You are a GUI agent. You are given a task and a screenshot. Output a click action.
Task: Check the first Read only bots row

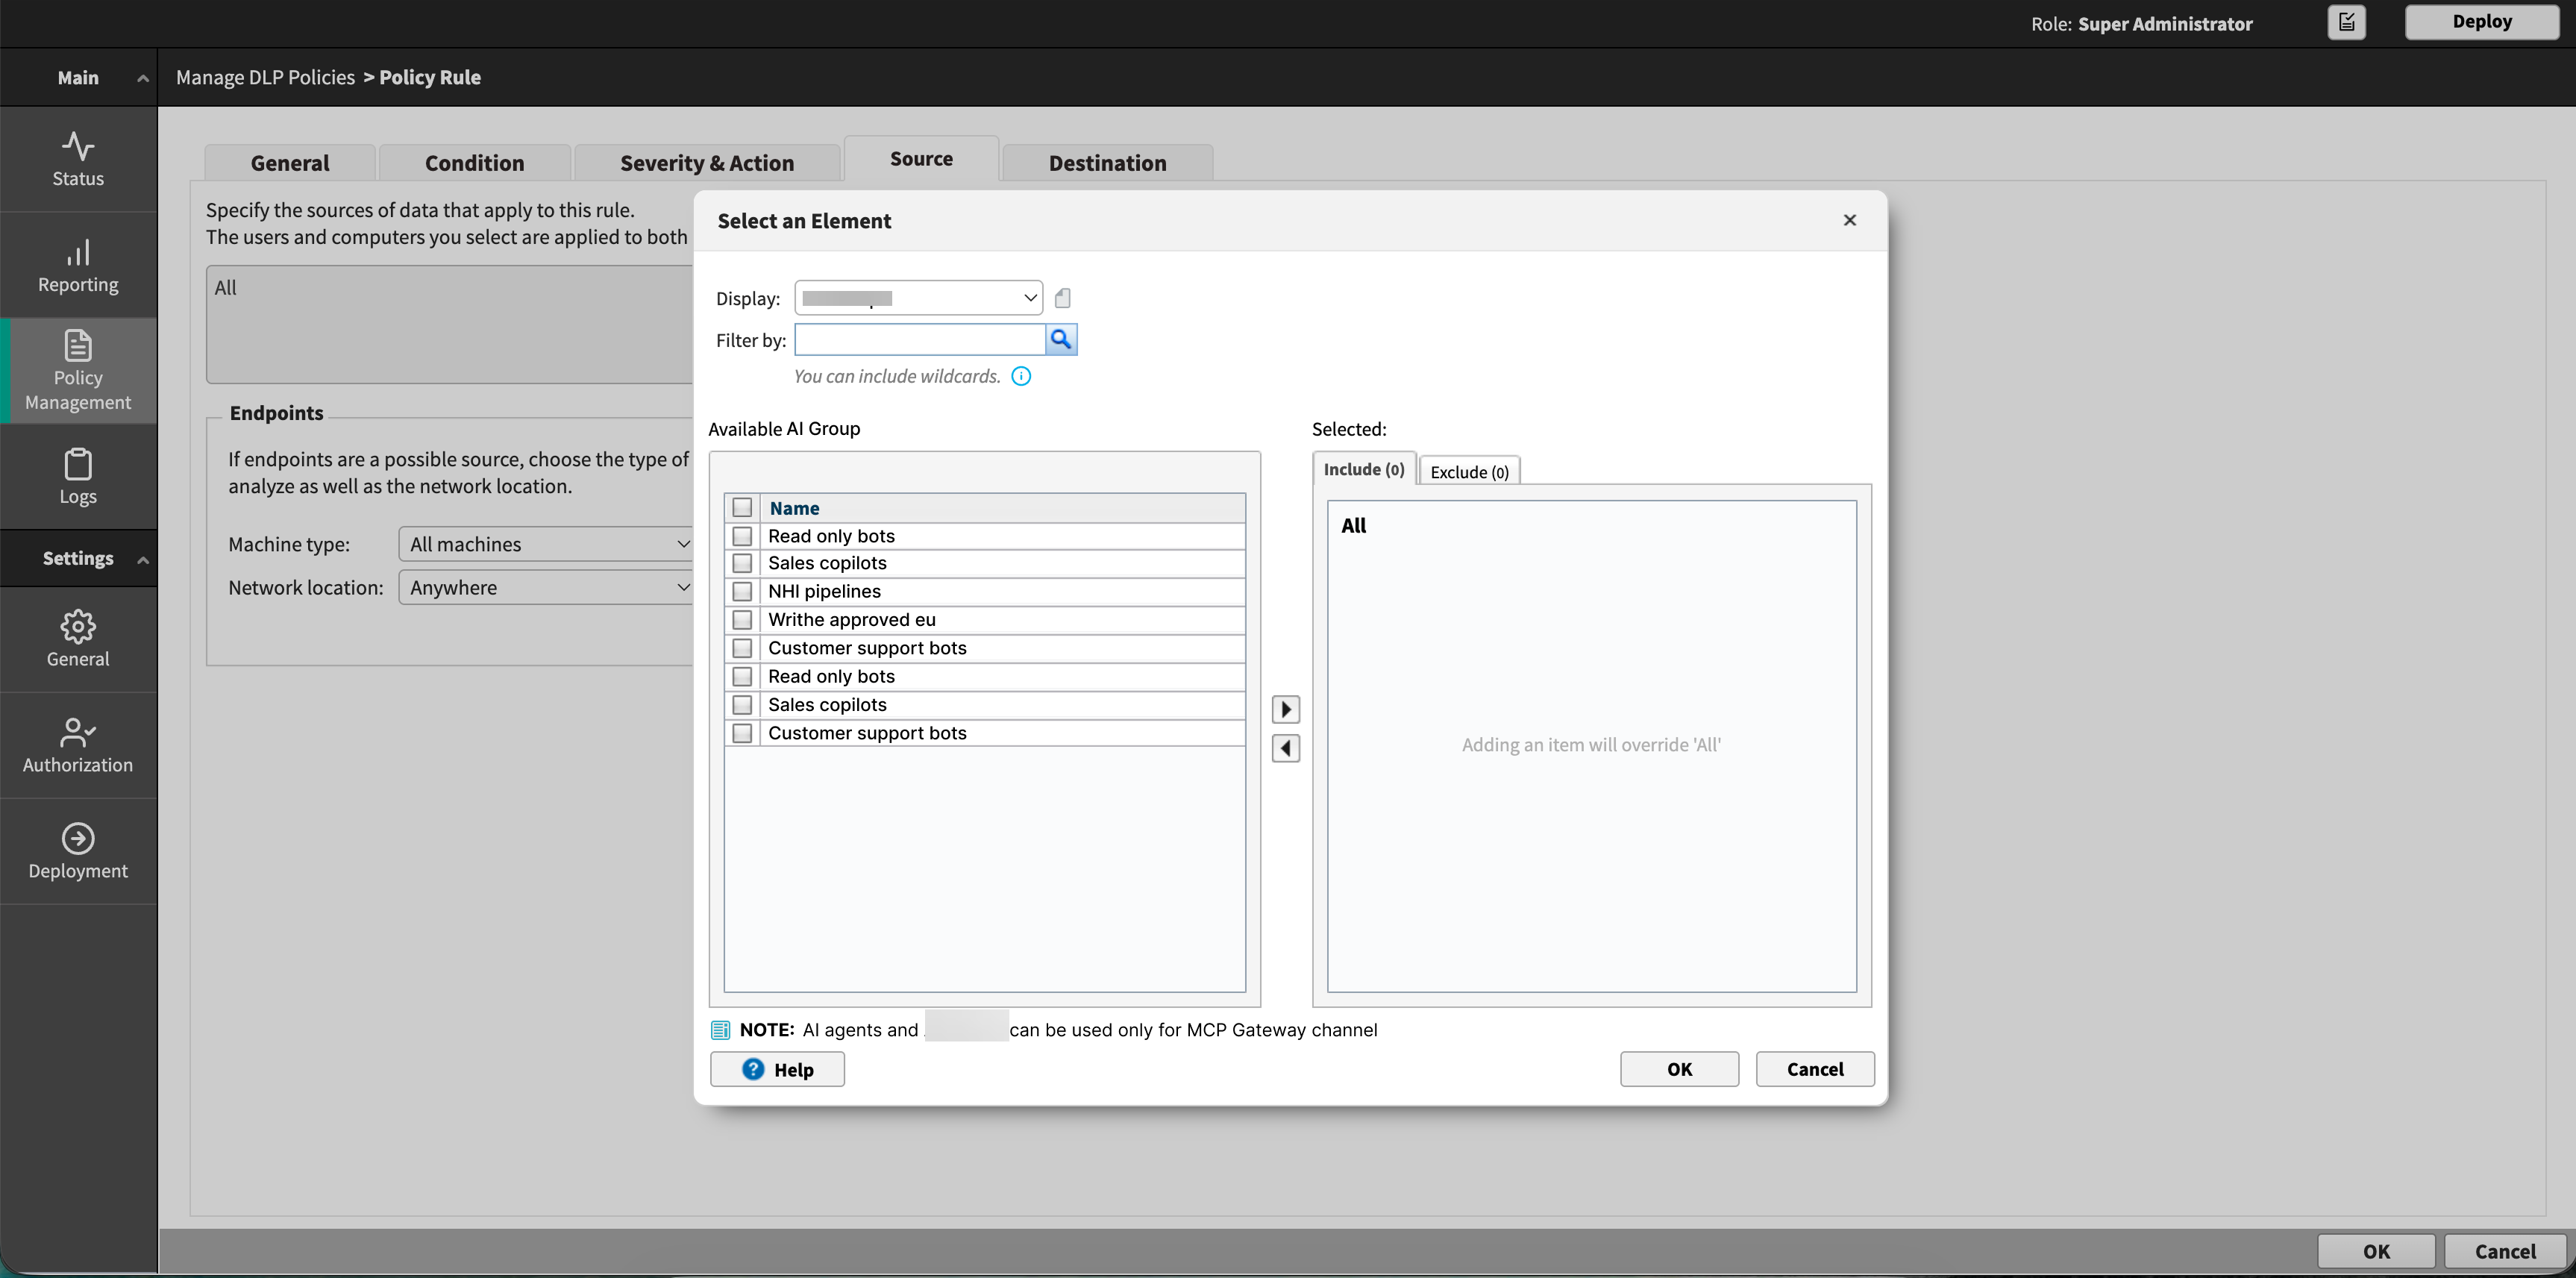tap(742, 536)
